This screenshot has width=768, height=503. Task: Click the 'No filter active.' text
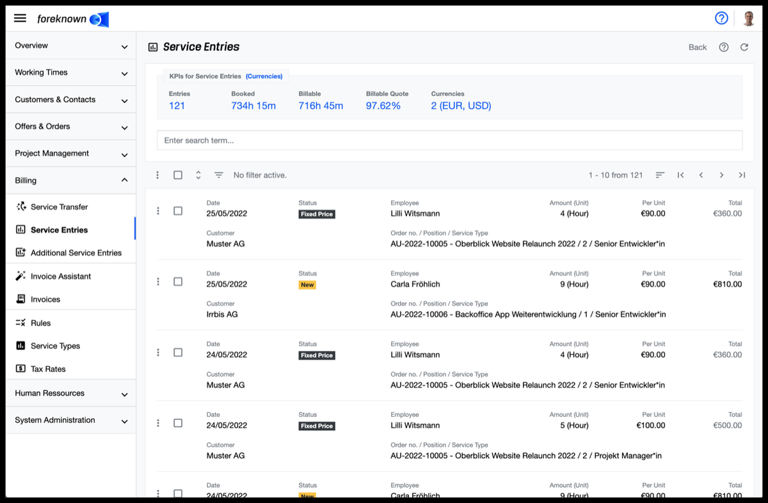pyautogui.click(x=260, y=175)
